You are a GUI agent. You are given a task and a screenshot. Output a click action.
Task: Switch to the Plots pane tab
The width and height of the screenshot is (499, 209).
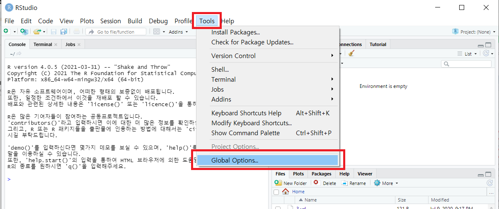pyautogui.click(x=298, y=174)
